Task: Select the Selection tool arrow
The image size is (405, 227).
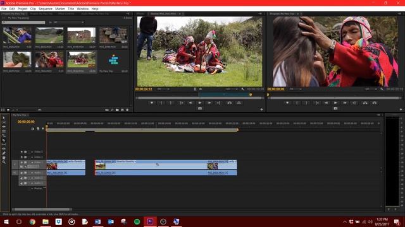Action: click(x=4, y=118)
